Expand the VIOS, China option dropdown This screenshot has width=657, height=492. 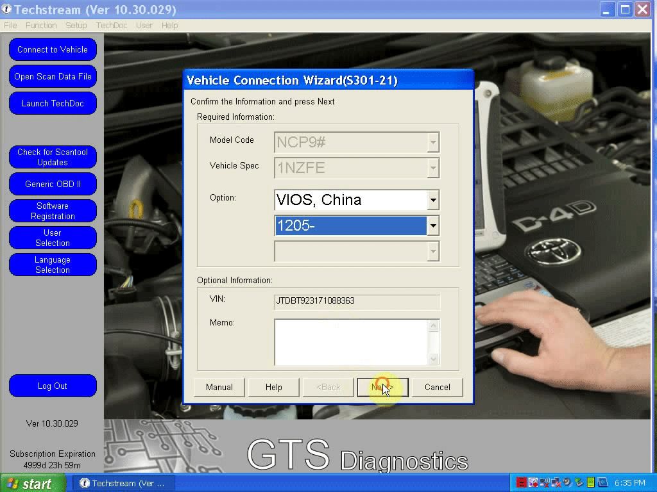coord(433,200)
